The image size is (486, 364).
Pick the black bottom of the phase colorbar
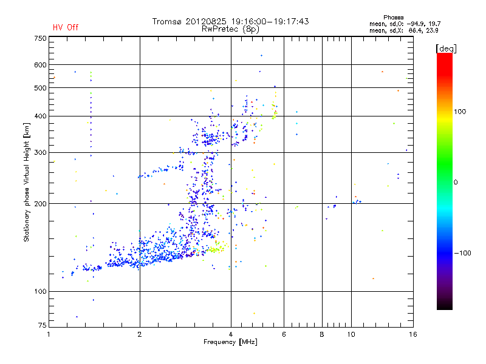click(445, 306)
